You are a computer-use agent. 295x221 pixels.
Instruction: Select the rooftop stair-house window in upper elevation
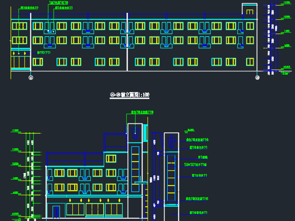pyautogui.click(x=249, y=12)
